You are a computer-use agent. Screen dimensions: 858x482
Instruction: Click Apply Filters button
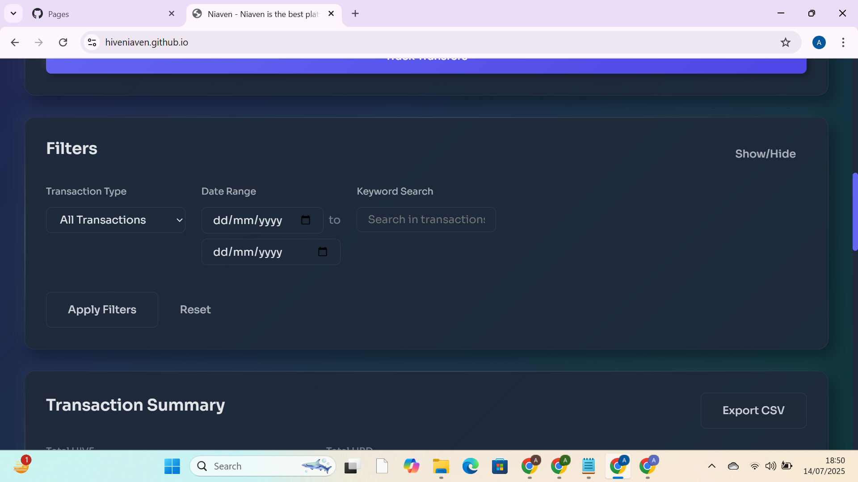[x=102, y=310]
